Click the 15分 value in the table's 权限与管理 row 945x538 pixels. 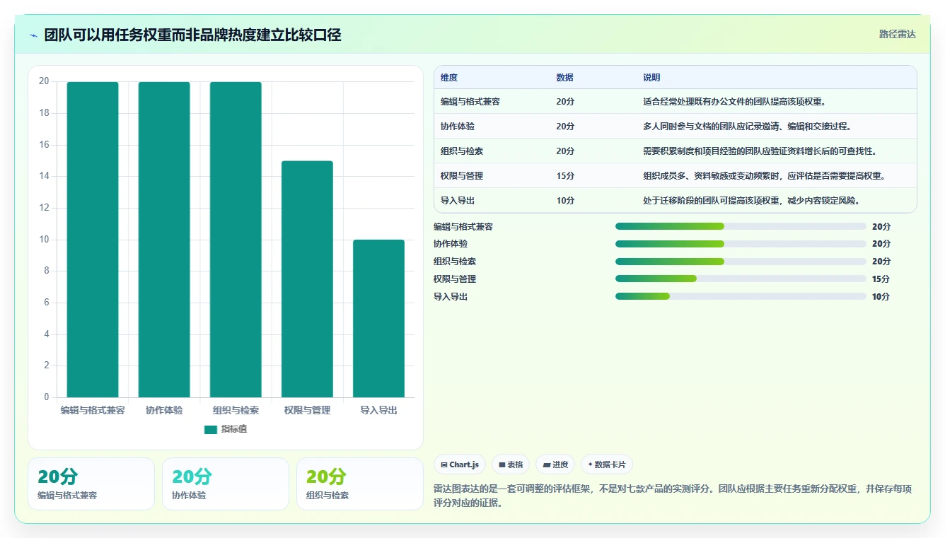click(565, 176)
